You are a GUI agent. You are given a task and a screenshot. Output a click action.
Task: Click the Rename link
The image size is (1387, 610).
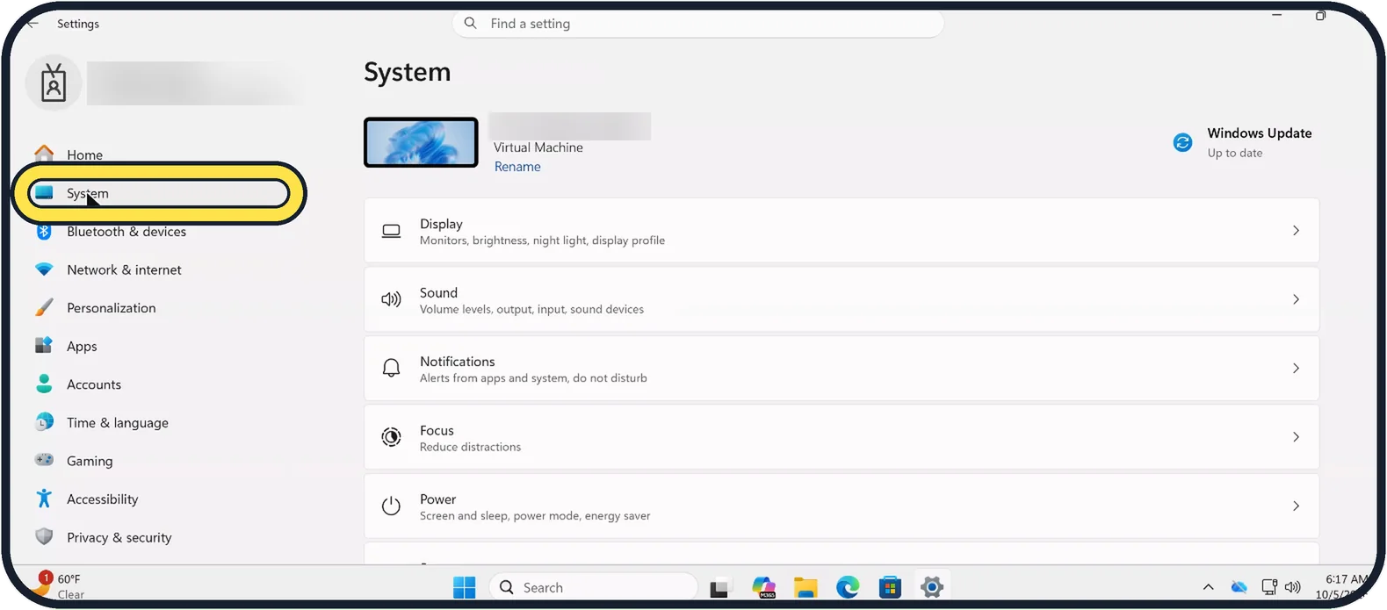point(517,167)
